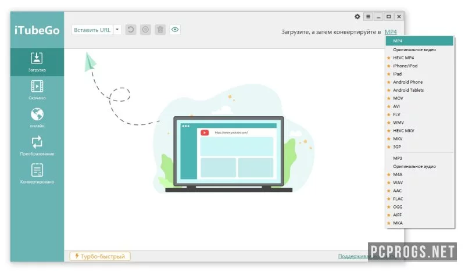Choose Android Phone format
Viewport: 465px width, 272px height.
click(x=419, y=82)
